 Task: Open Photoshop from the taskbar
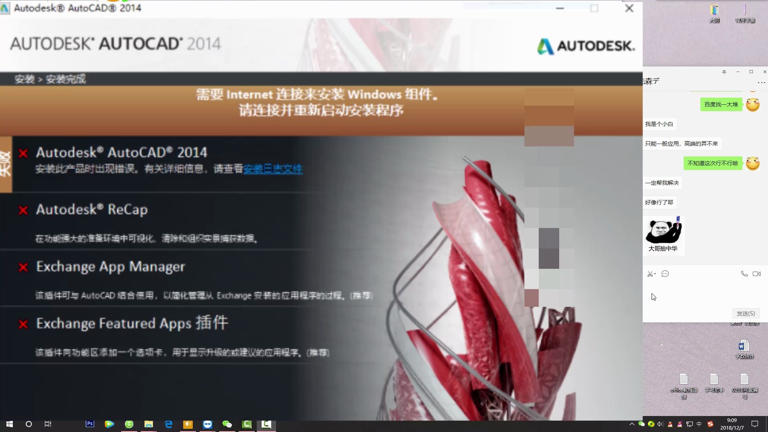click(90, 424)
